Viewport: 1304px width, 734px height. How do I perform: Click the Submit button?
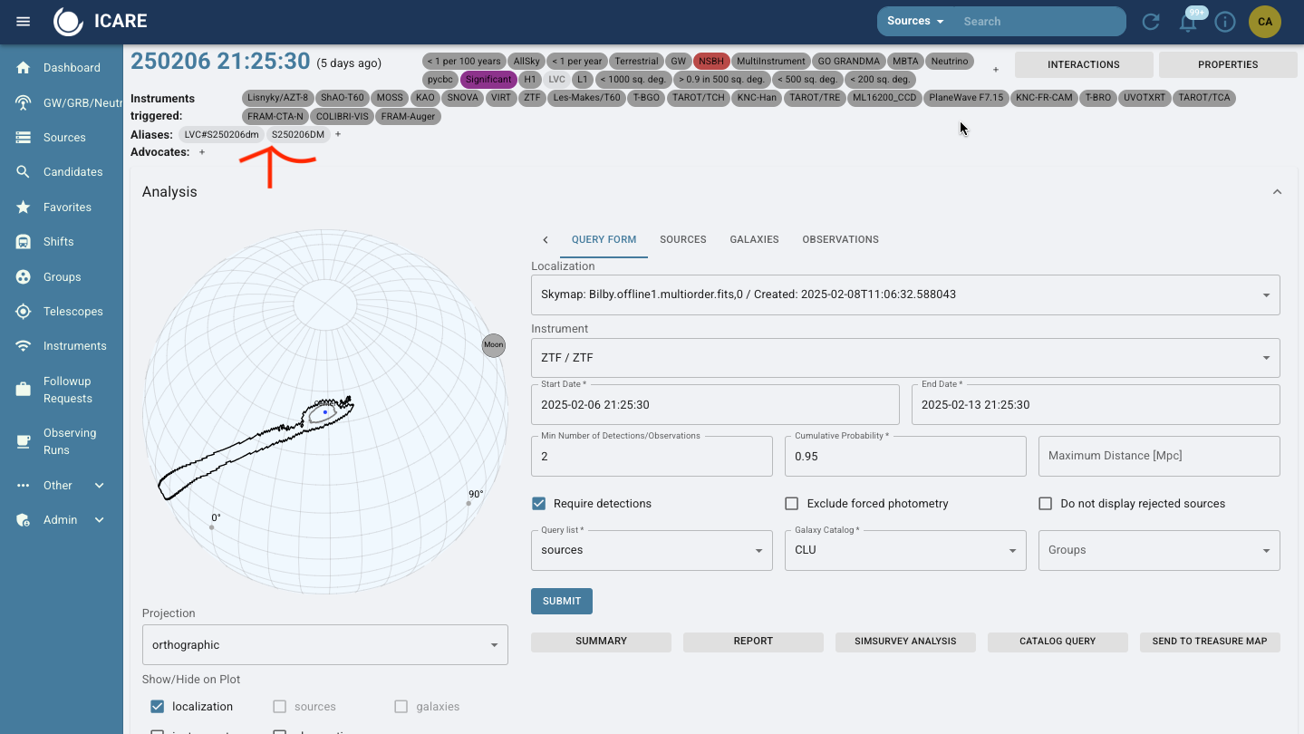click(562, 601)
